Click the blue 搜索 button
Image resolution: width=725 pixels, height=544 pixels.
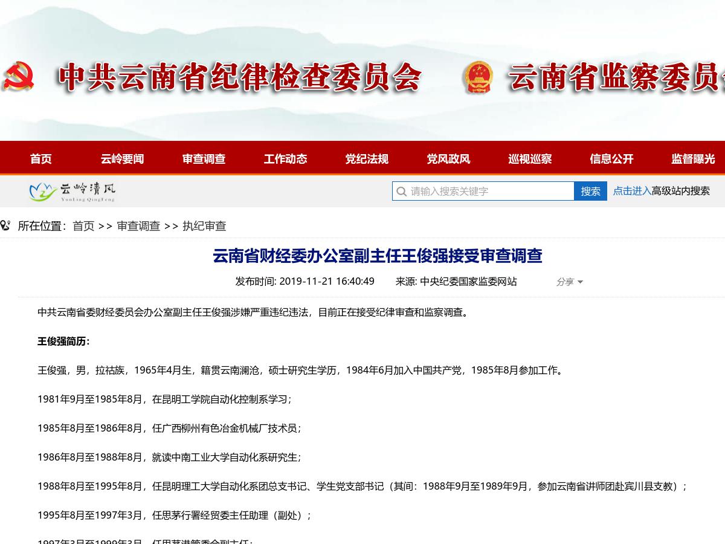(x=590, y=192)
